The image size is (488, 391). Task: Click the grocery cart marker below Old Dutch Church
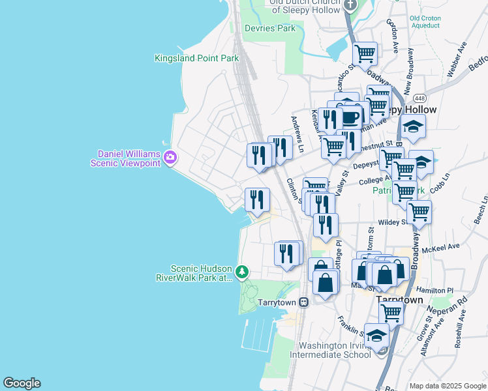point(365,53)
